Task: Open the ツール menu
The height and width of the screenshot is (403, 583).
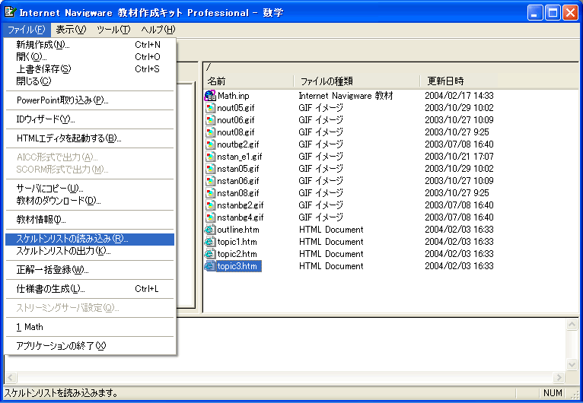Action: (x=113, y=30)
